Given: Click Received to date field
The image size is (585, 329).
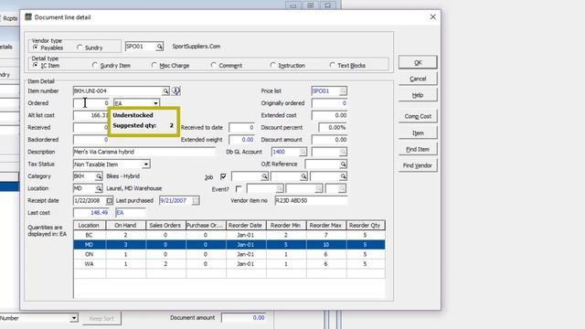Looking at the screenshot, I should coord(241,128).
